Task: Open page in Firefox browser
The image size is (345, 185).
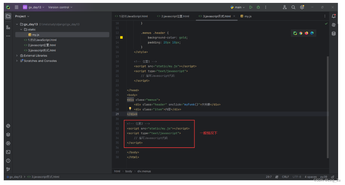Action: pos(306,33)
